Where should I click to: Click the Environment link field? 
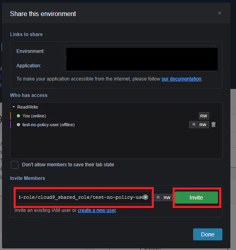pos(140,51)
